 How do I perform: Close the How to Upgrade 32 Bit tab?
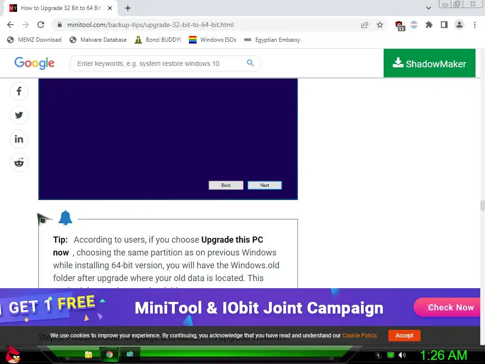[110, 8]
